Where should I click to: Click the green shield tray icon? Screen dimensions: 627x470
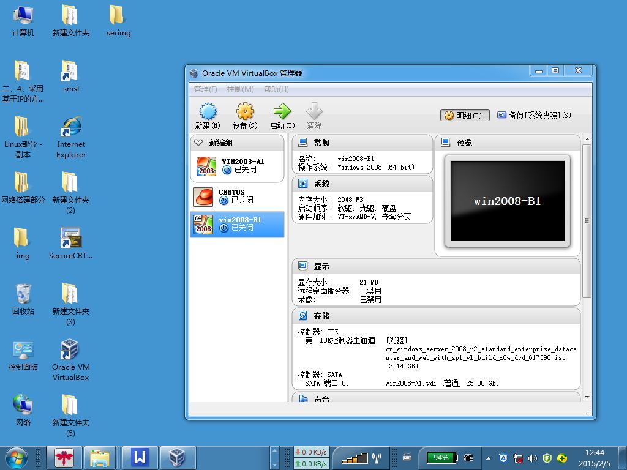tap(547, 458)
